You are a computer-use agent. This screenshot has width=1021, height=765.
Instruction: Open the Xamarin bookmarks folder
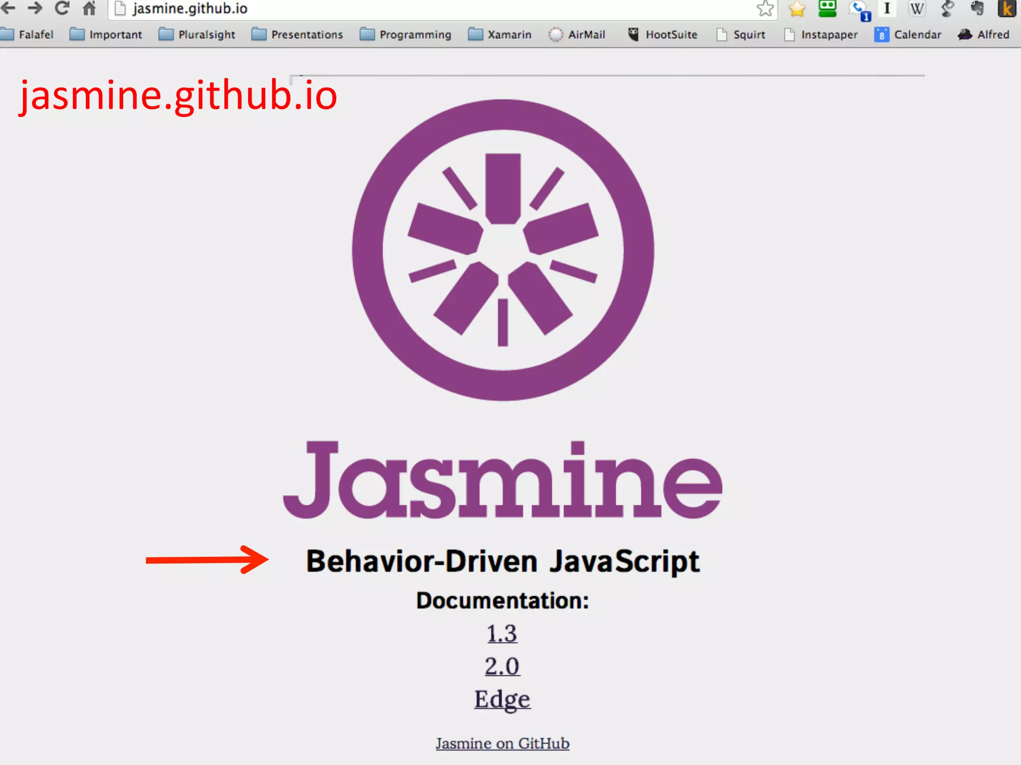500,34
